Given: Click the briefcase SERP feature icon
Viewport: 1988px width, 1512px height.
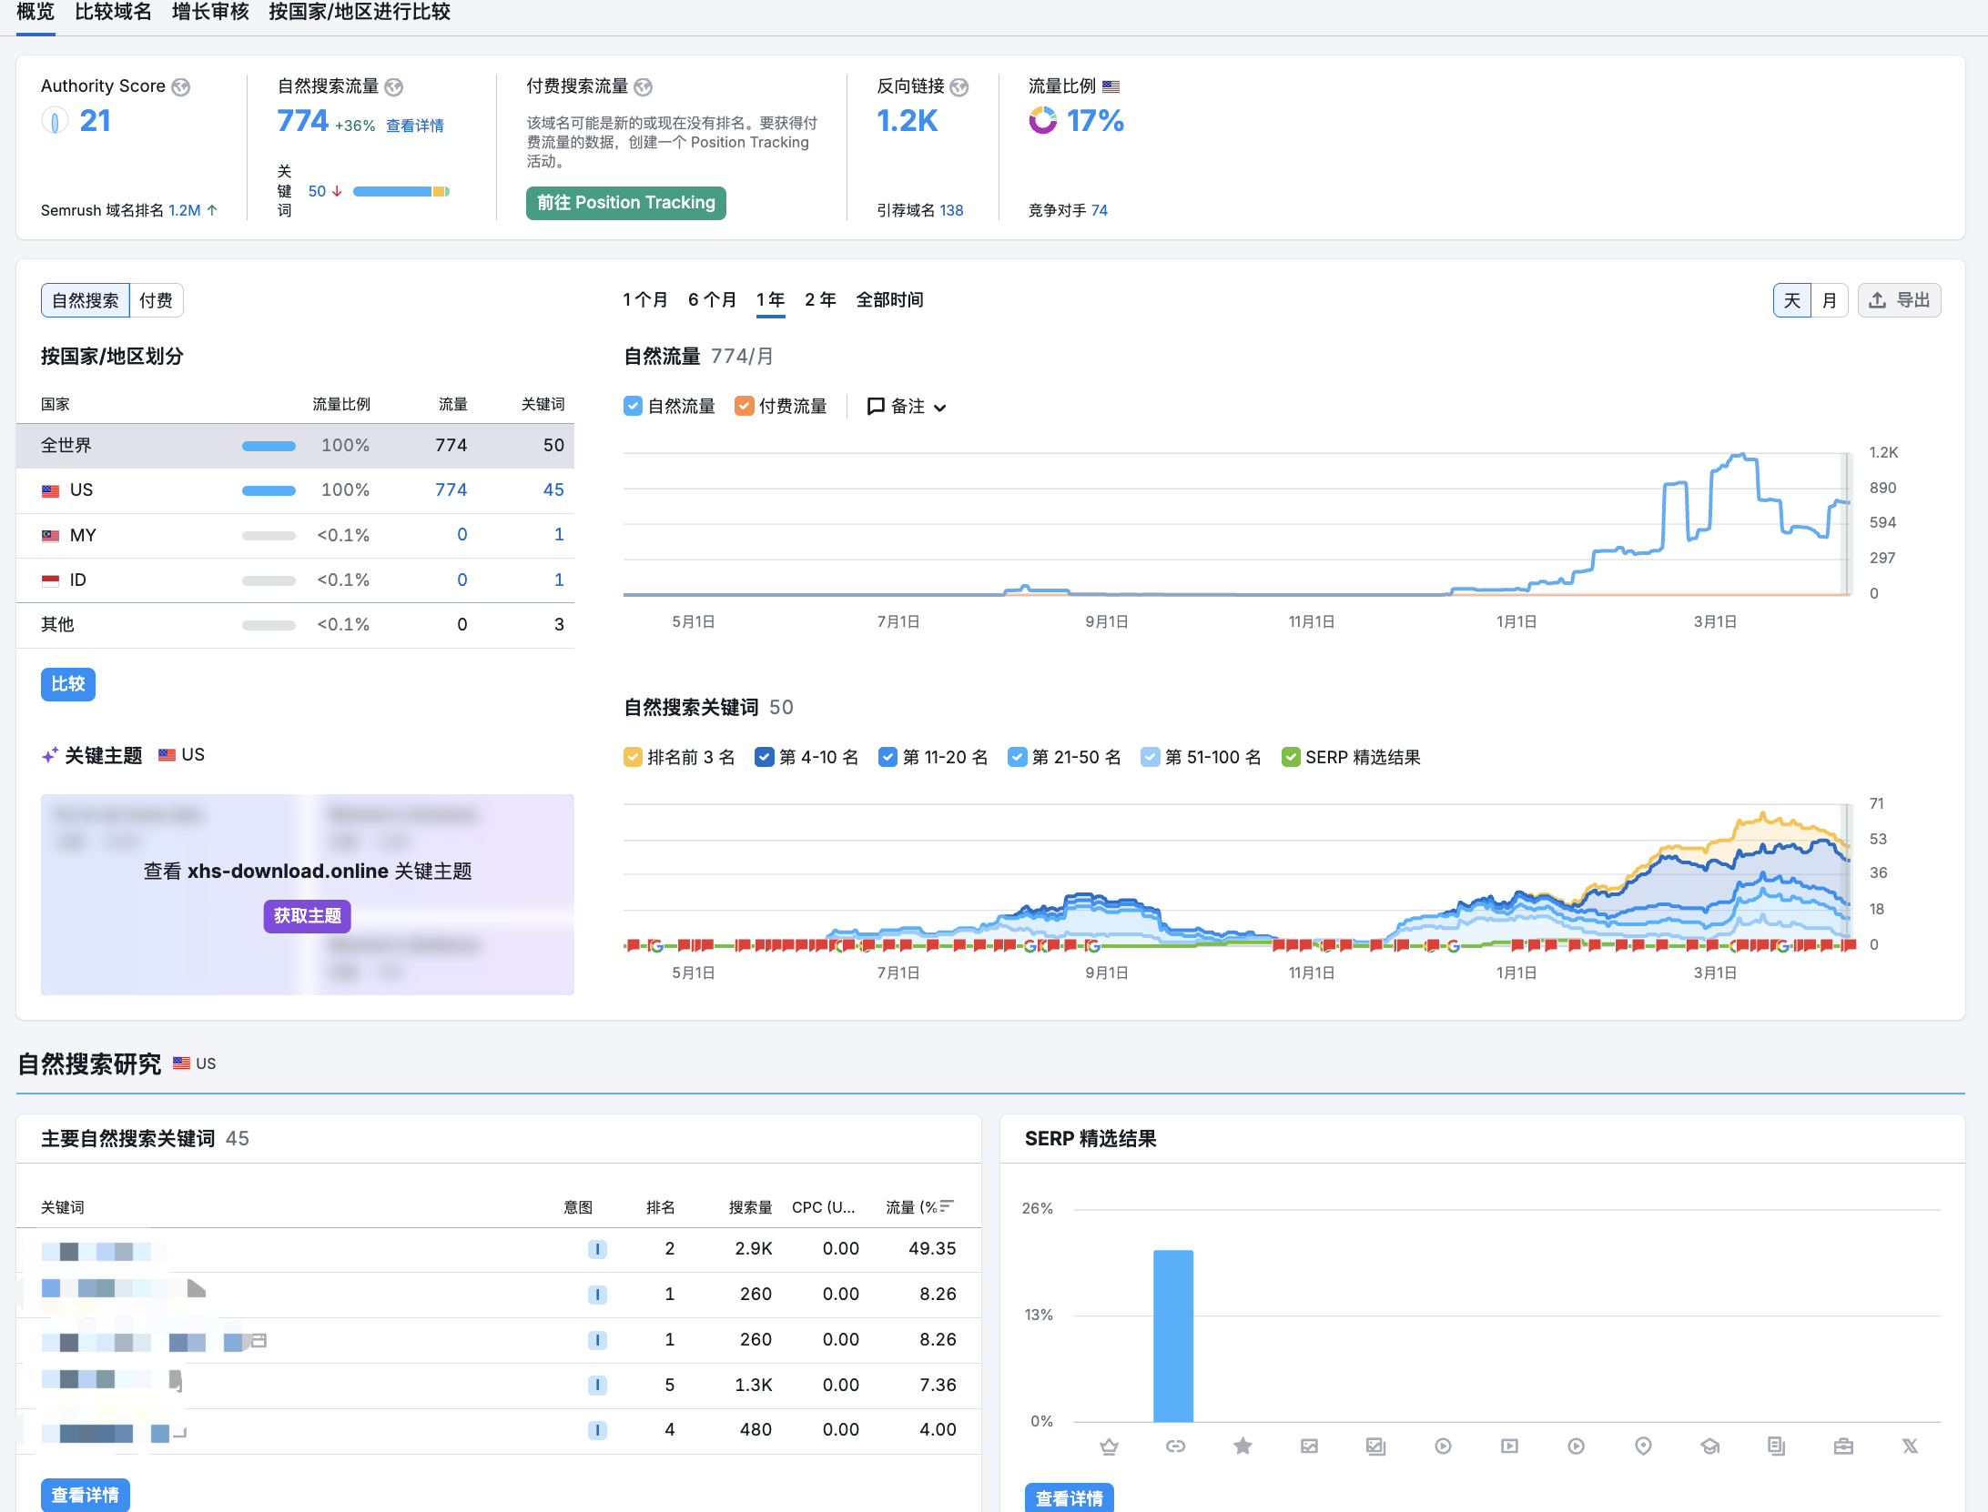Looking at the screenshot, I should (x=1843, y=1446).
